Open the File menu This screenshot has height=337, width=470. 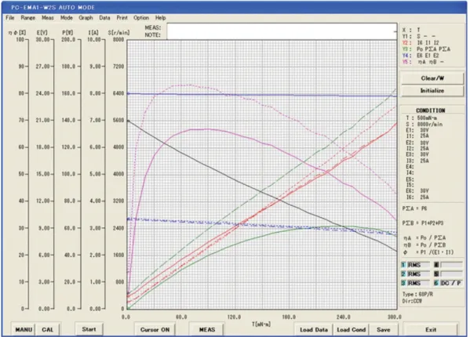click(x=10, y=18)
